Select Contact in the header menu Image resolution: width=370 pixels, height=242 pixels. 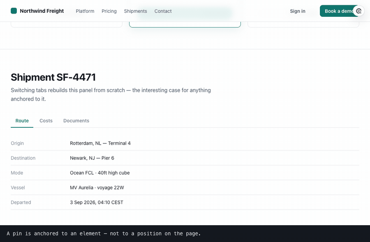coord(163,11)
